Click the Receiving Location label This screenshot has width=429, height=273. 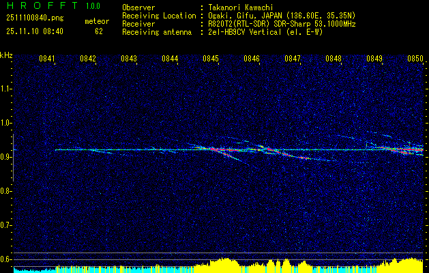(159, 16)
